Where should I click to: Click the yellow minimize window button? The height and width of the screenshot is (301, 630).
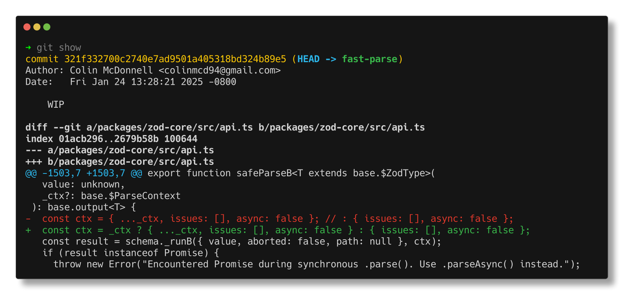(37, 27)
